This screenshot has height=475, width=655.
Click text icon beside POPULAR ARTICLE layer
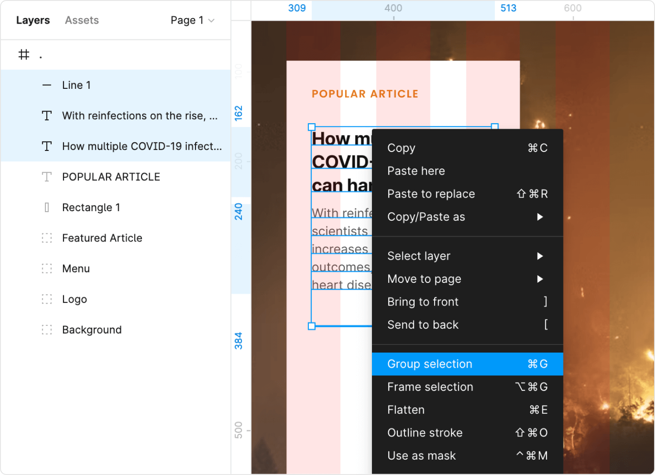pyautogui.click(x=47, y=177)
